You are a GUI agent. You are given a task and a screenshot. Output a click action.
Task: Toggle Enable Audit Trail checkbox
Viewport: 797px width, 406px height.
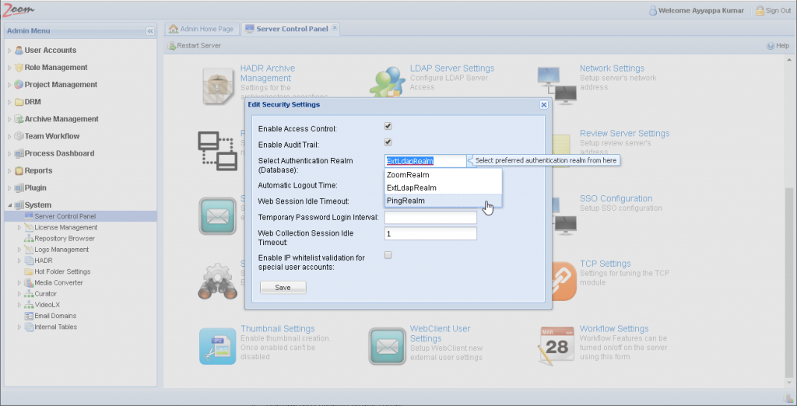click(x=388, y=142)
